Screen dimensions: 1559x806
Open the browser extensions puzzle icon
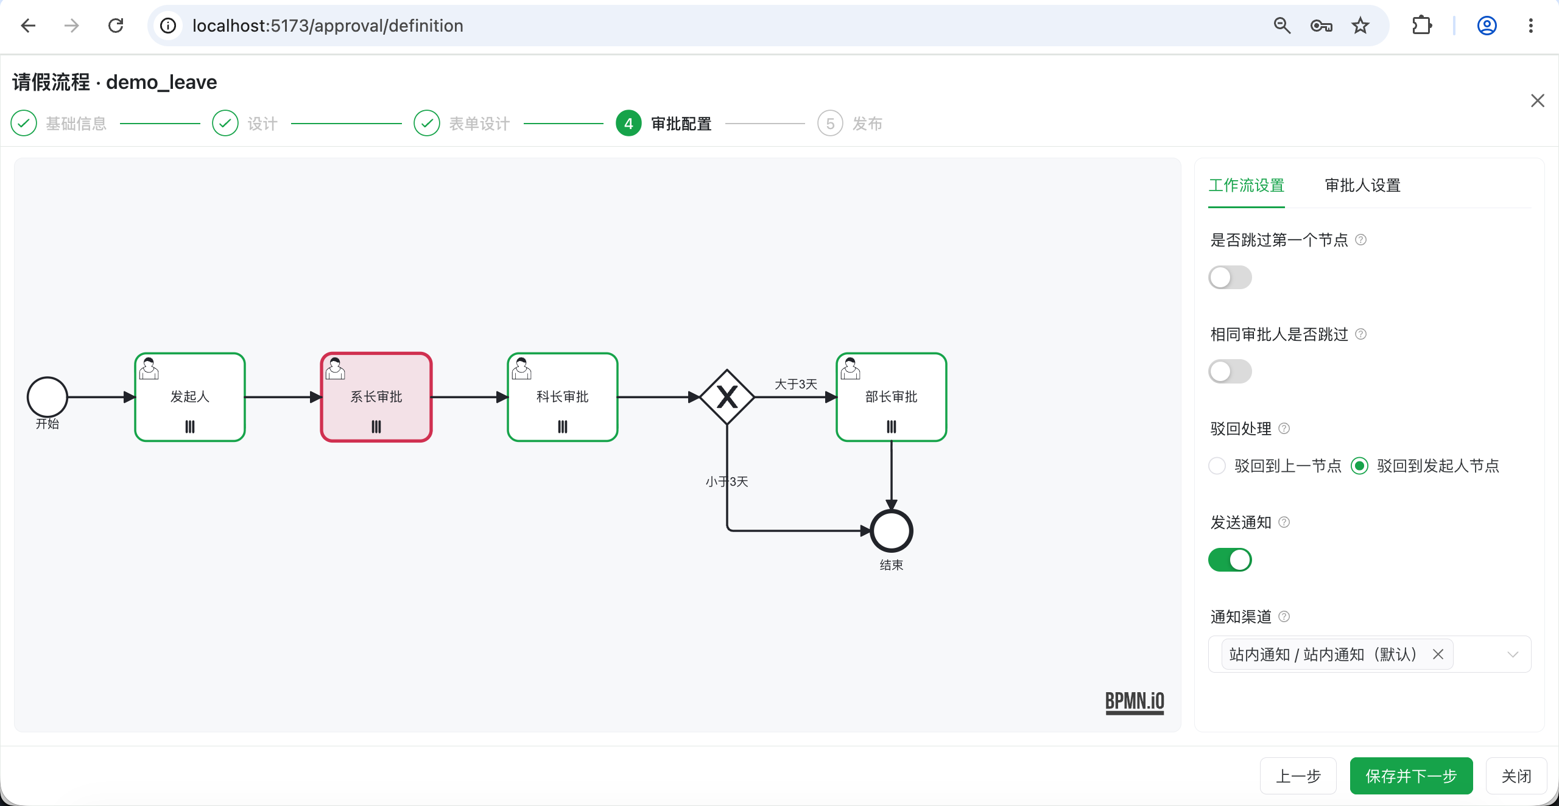[x=1421, y=26]
